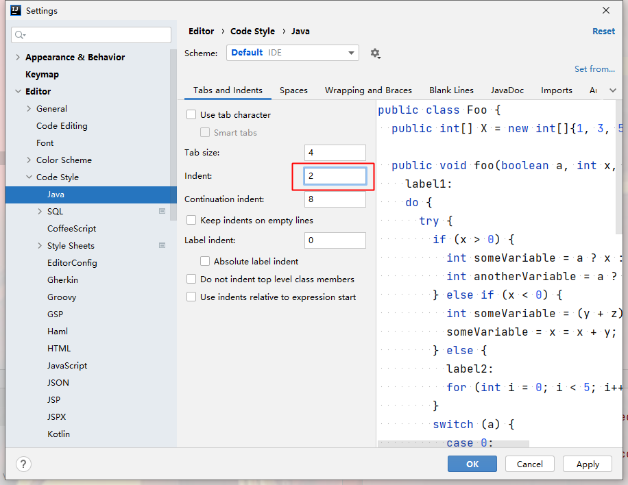Select JSP code style
The width and height of the screenshot is (628, 485).
coord(53,400)
